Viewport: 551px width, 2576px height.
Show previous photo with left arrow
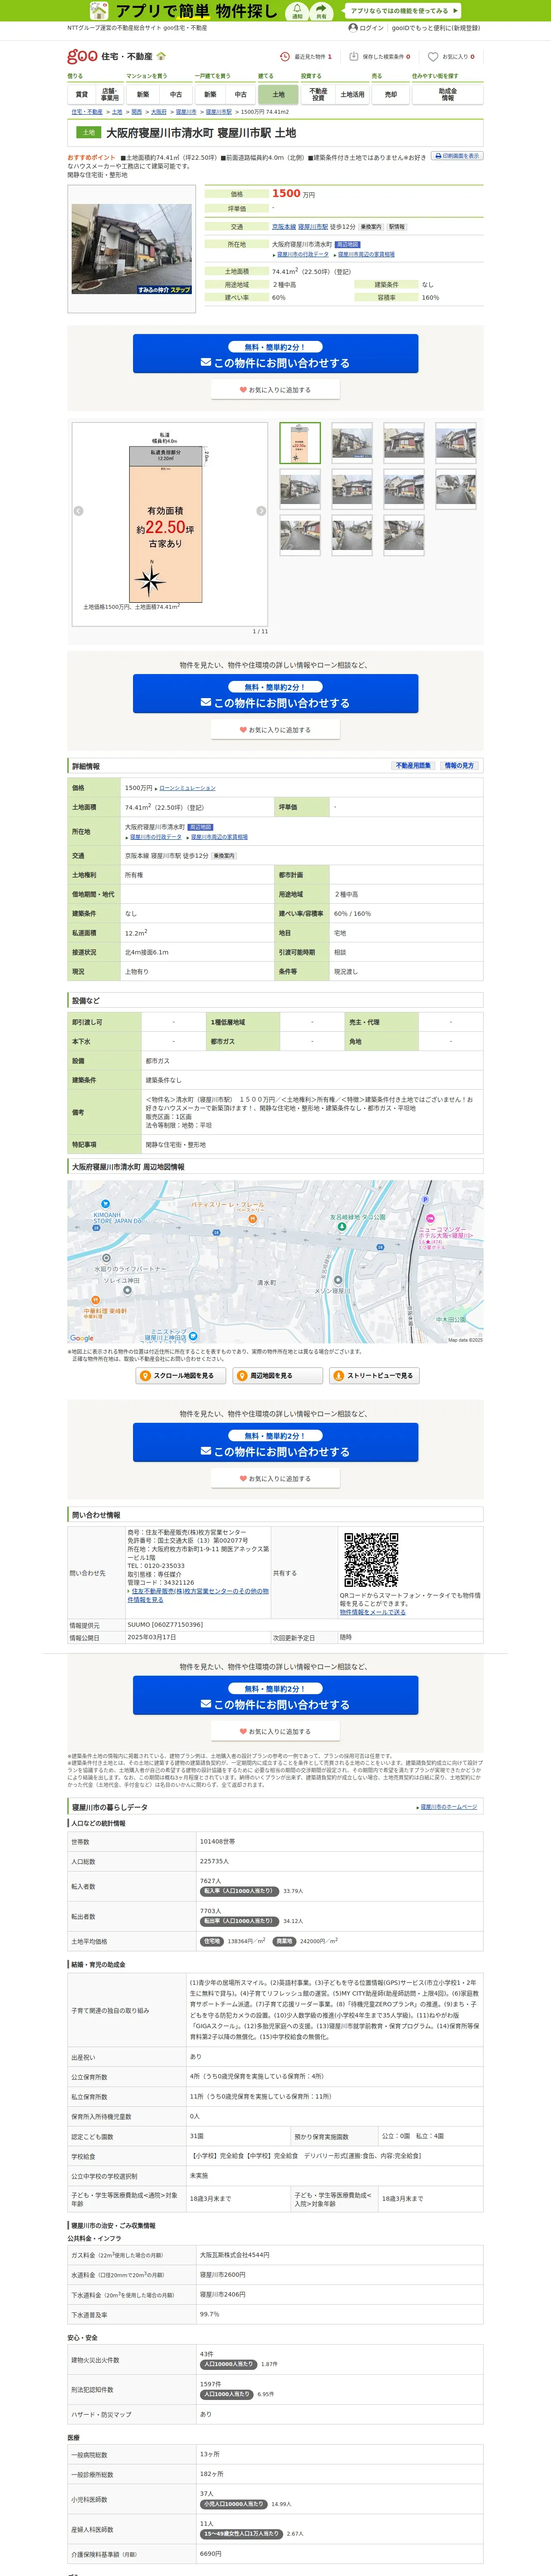point(79,511)
